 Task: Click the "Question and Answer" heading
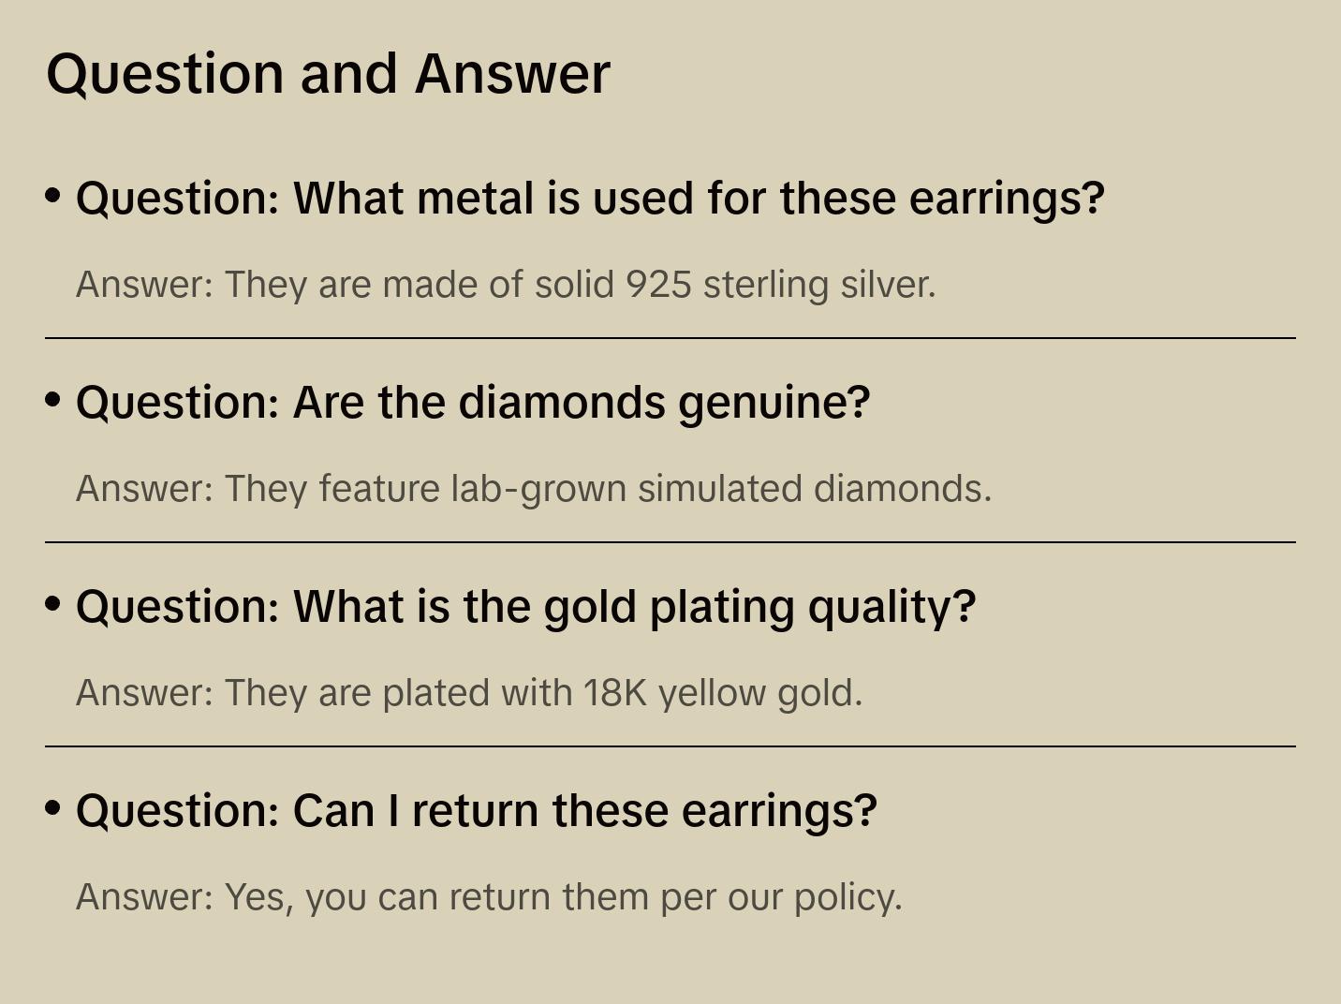328,73
